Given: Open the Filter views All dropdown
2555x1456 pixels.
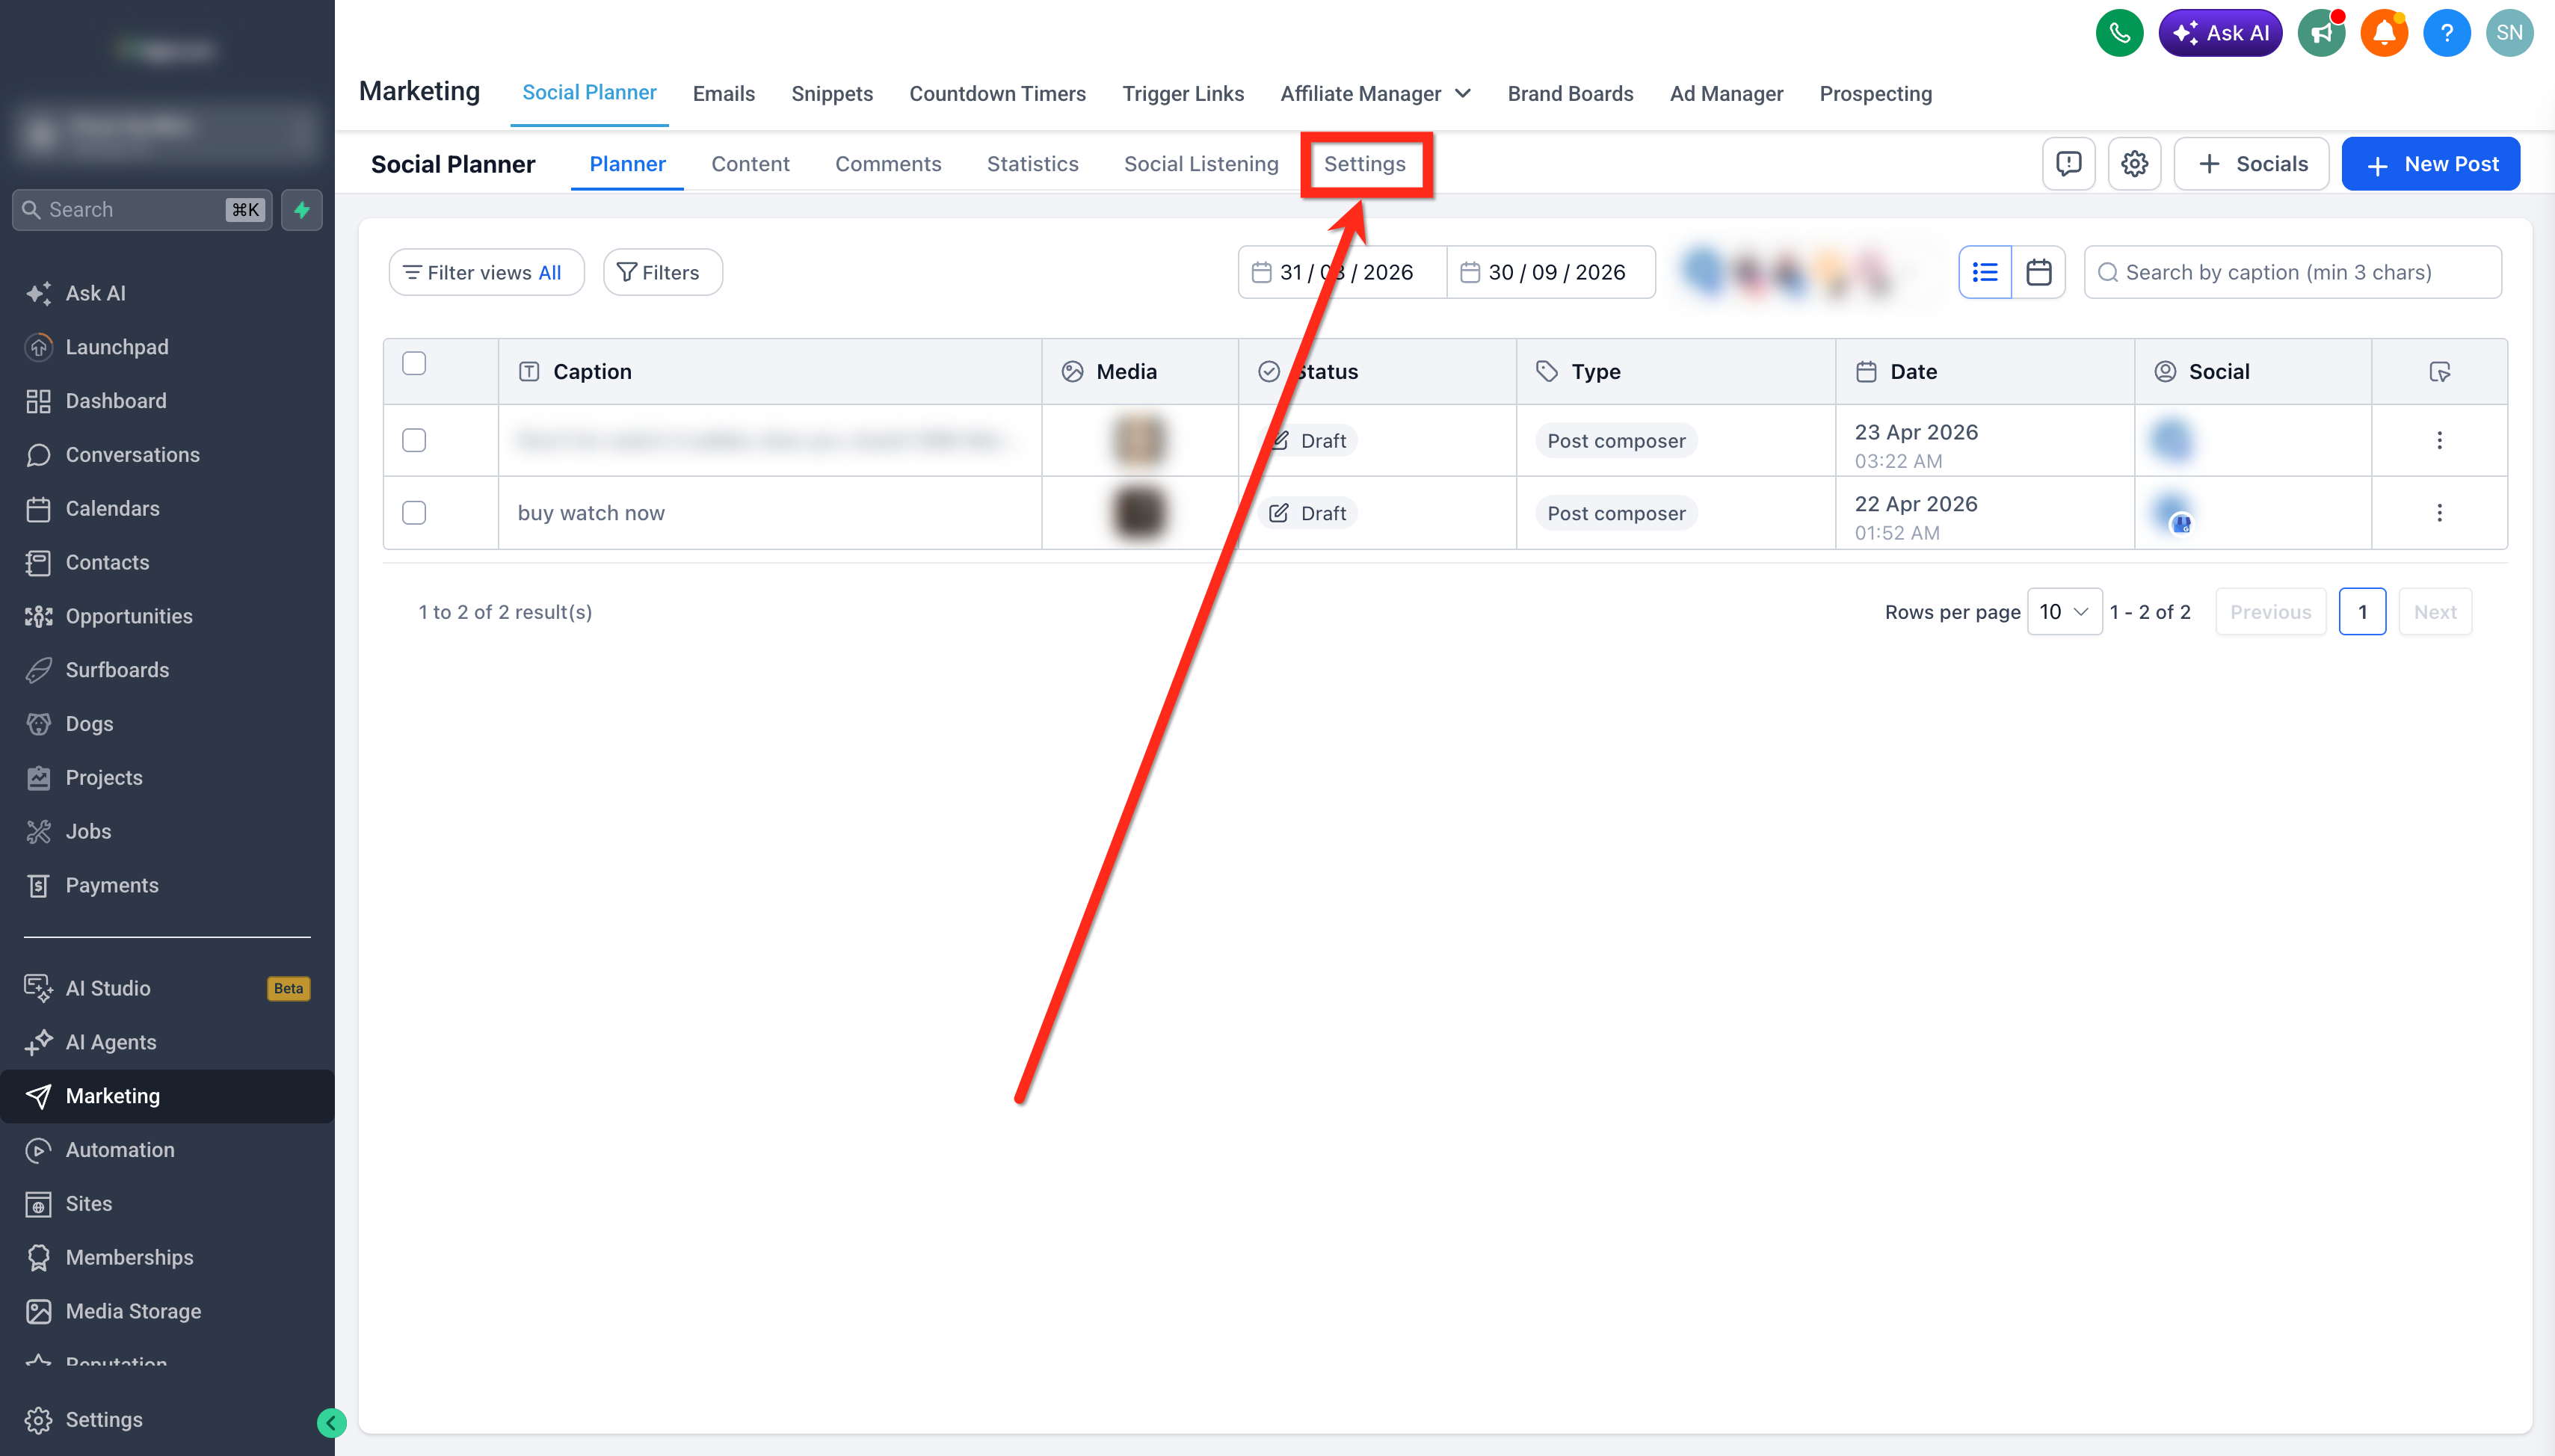Looking at the screenshot, I should pos(486,272).
